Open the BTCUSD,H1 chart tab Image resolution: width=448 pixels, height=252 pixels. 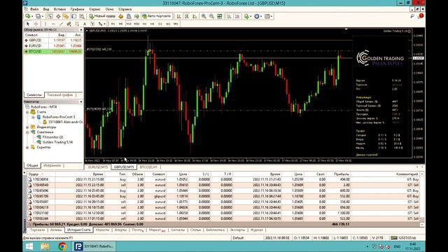pyautogui.click(x=148, y=167)
